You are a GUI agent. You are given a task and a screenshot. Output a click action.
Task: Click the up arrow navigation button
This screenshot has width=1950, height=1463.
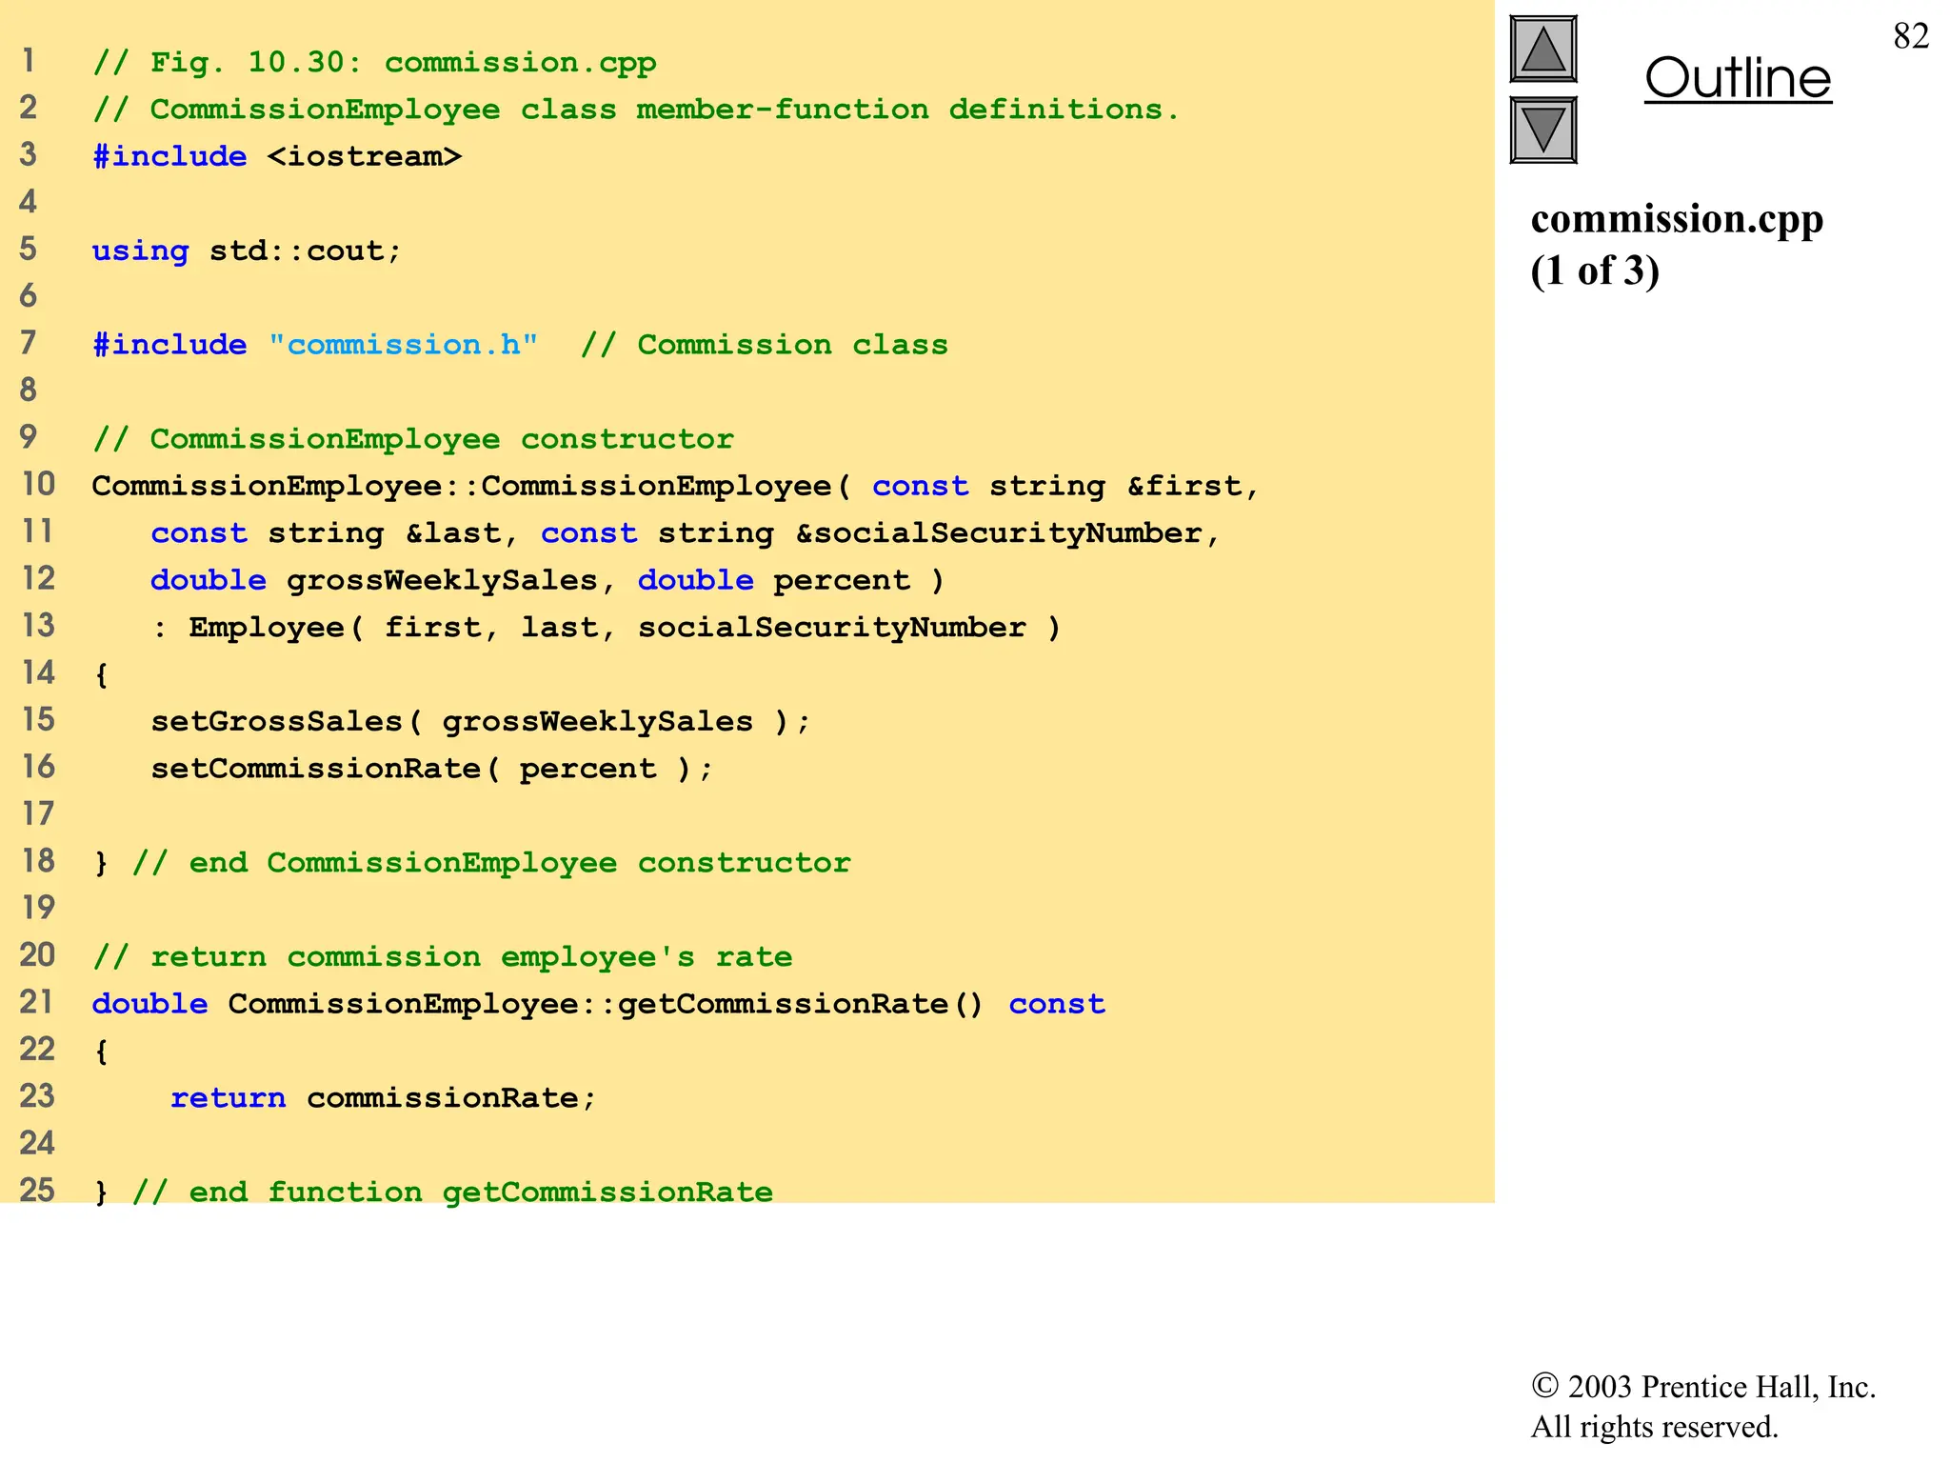coord(1542,50)
